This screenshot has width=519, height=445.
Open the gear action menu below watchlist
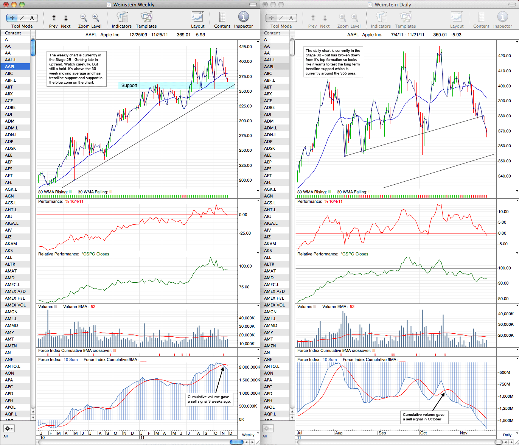(x=9, y=428)
